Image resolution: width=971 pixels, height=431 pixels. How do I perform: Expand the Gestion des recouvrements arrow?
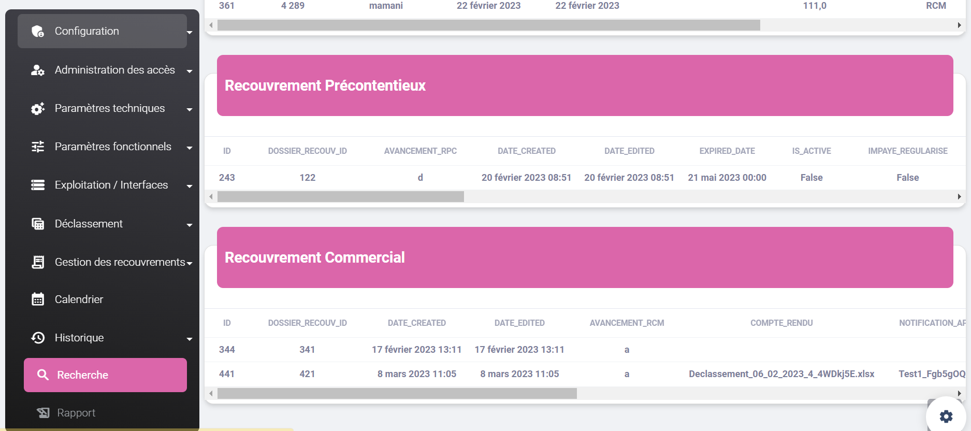point(190,264)
